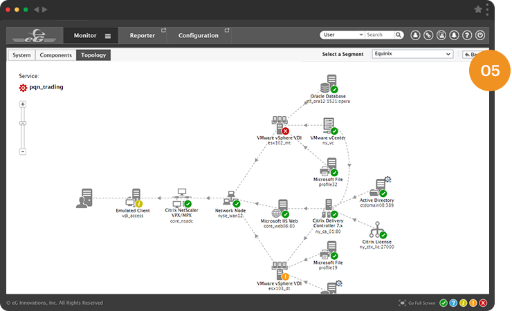Select the Oracle Database node icon

[x=329, y=84]
